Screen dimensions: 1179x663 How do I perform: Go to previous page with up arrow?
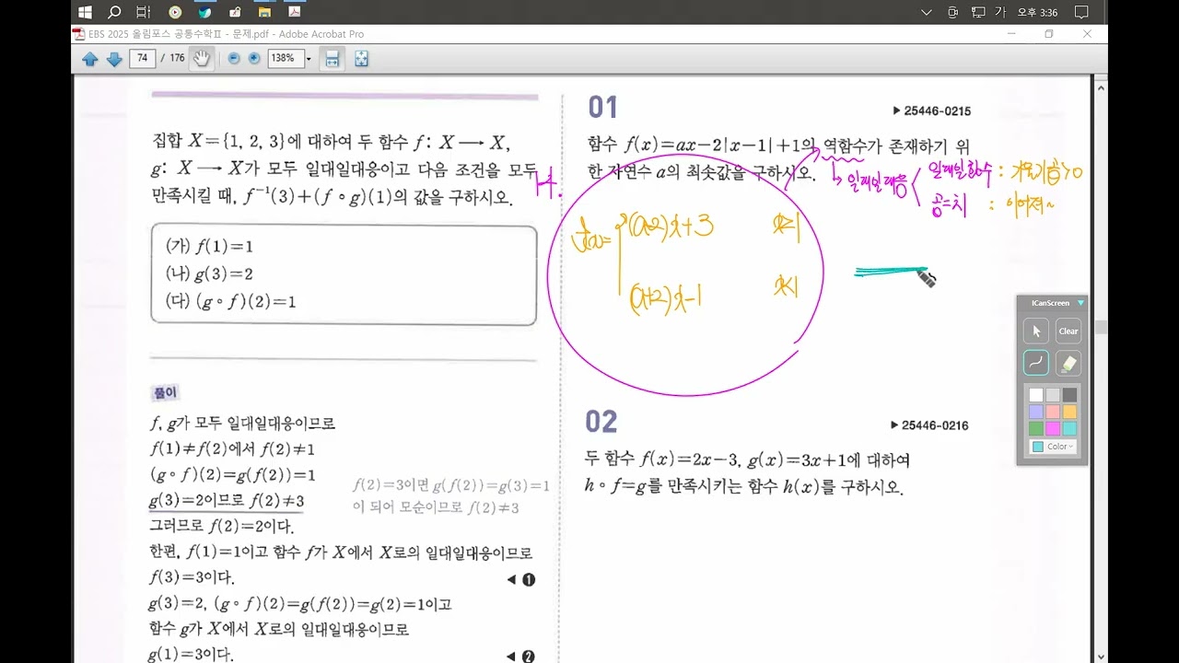pyautogui.click(x=89, y=59)
